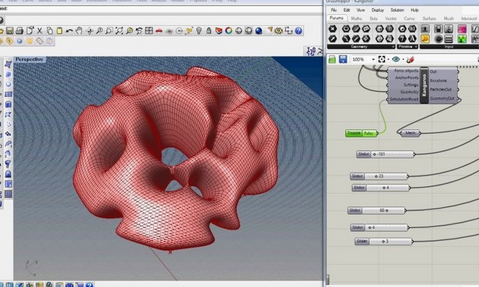Screen dimensions: 479x287
Task: Open the layers icon in Rhino's toolbar
Action: [x=219, y=31]
